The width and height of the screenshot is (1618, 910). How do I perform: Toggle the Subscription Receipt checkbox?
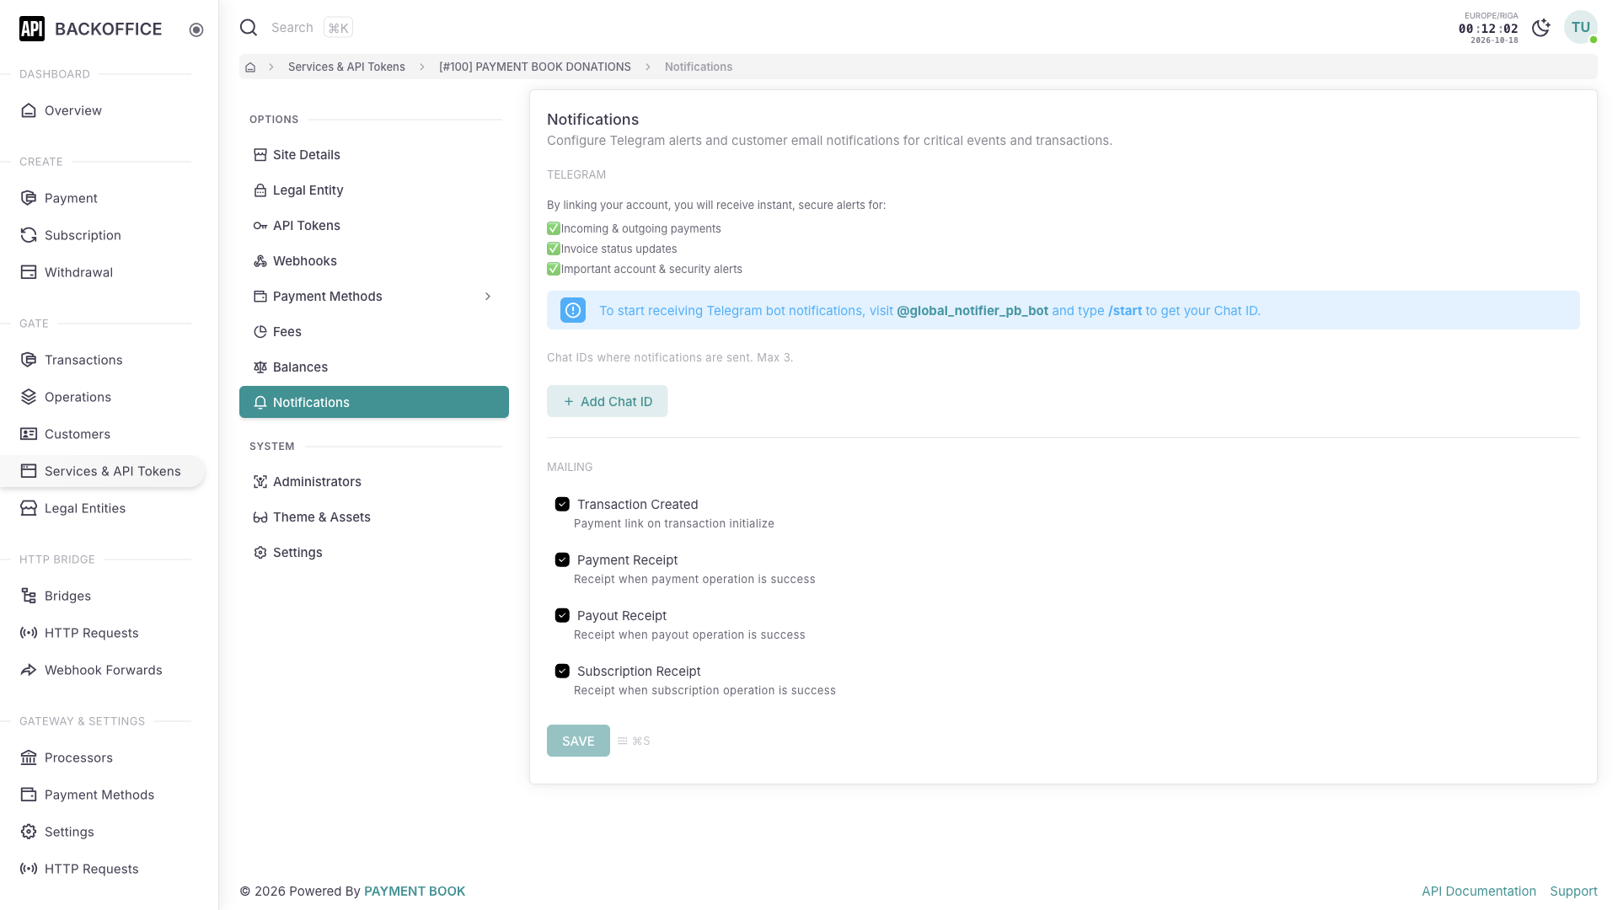(x=562, y=671)
